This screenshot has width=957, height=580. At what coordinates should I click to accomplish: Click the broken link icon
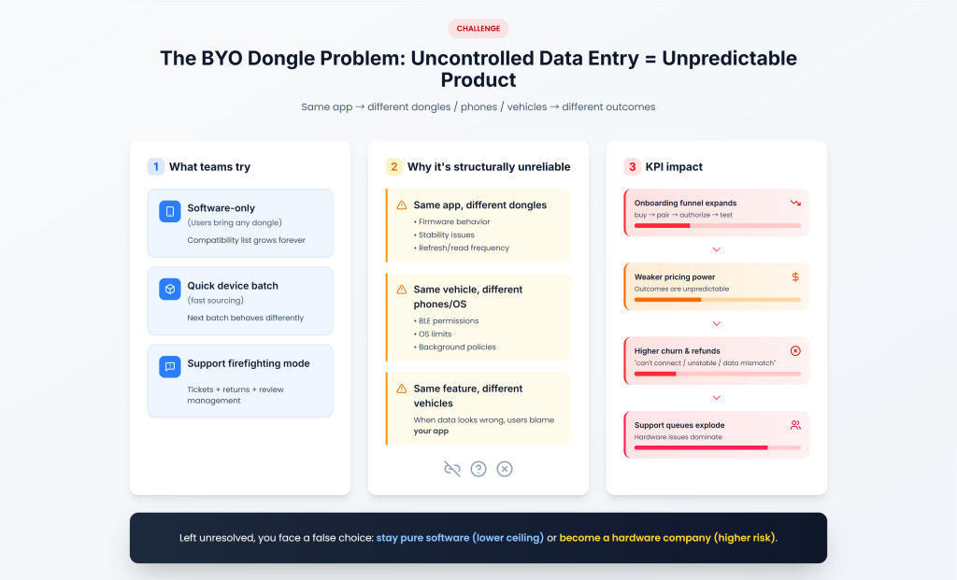coord(452,469)
